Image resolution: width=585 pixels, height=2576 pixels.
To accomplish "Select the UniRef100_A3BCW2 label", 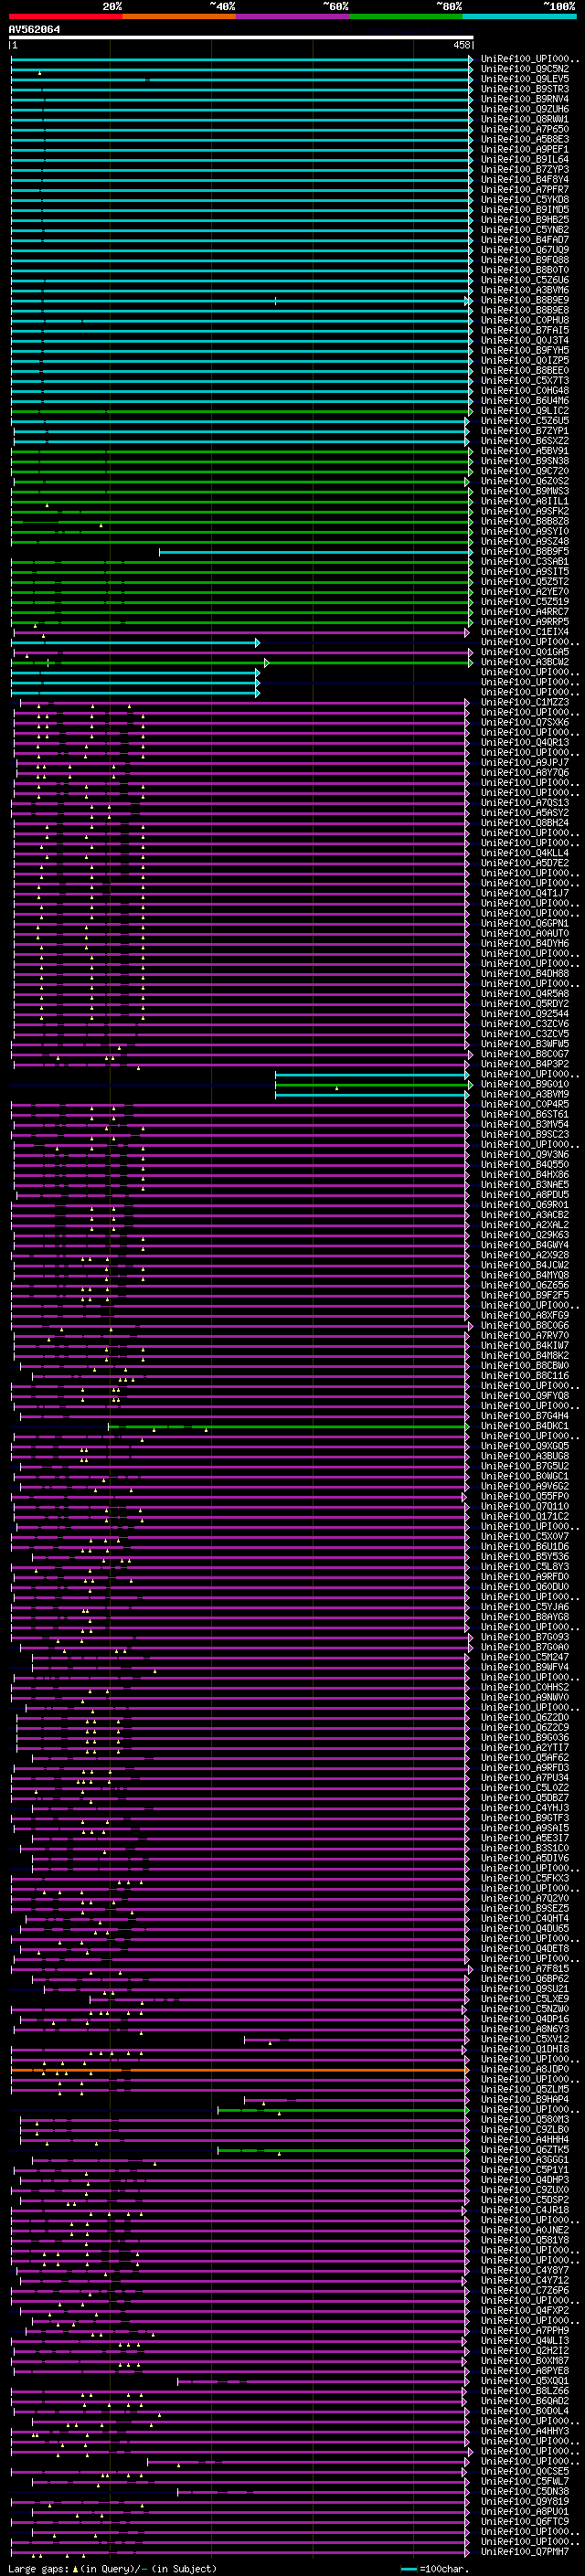I will coord(524,661).
